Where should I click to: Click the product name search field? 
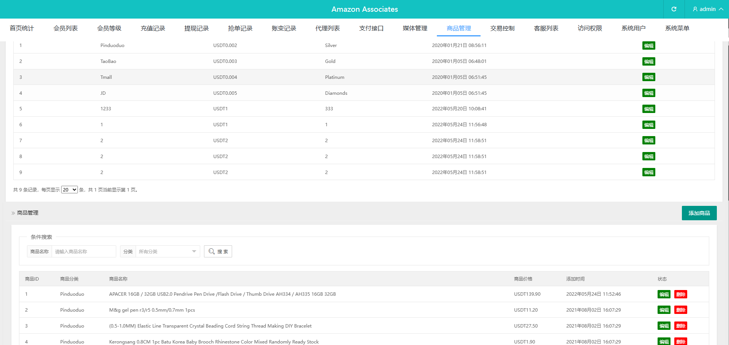tap(84, 251)
